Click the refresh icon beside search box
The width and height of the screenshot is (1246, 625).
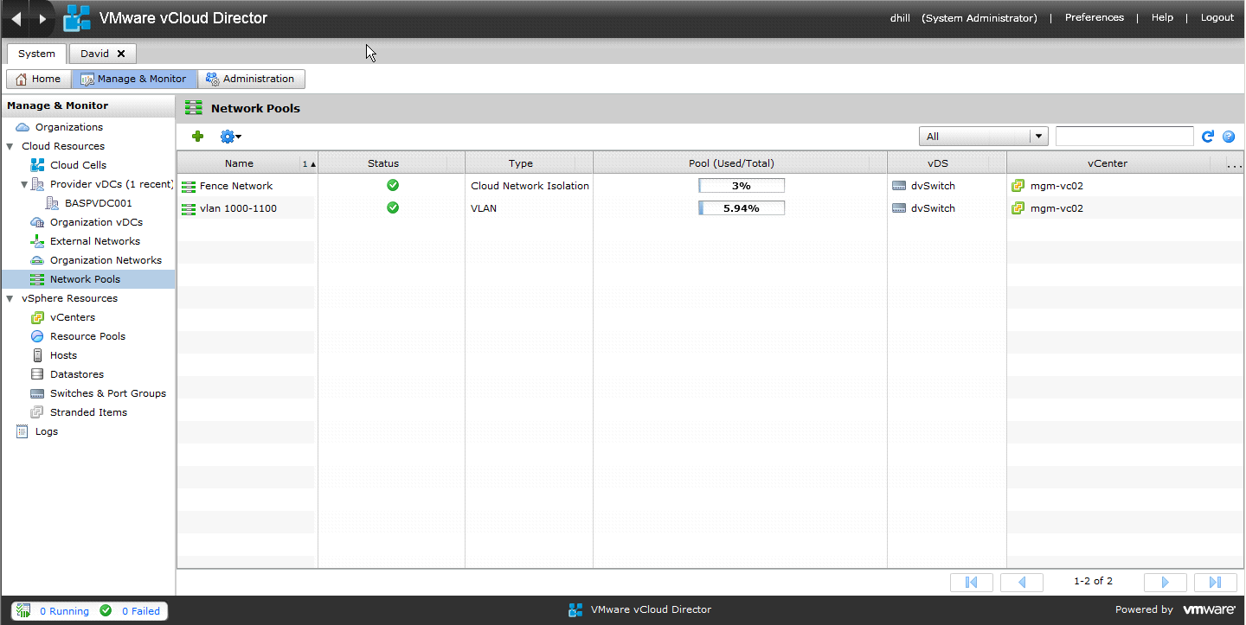pyautogui.click(x=1208, y=137)
